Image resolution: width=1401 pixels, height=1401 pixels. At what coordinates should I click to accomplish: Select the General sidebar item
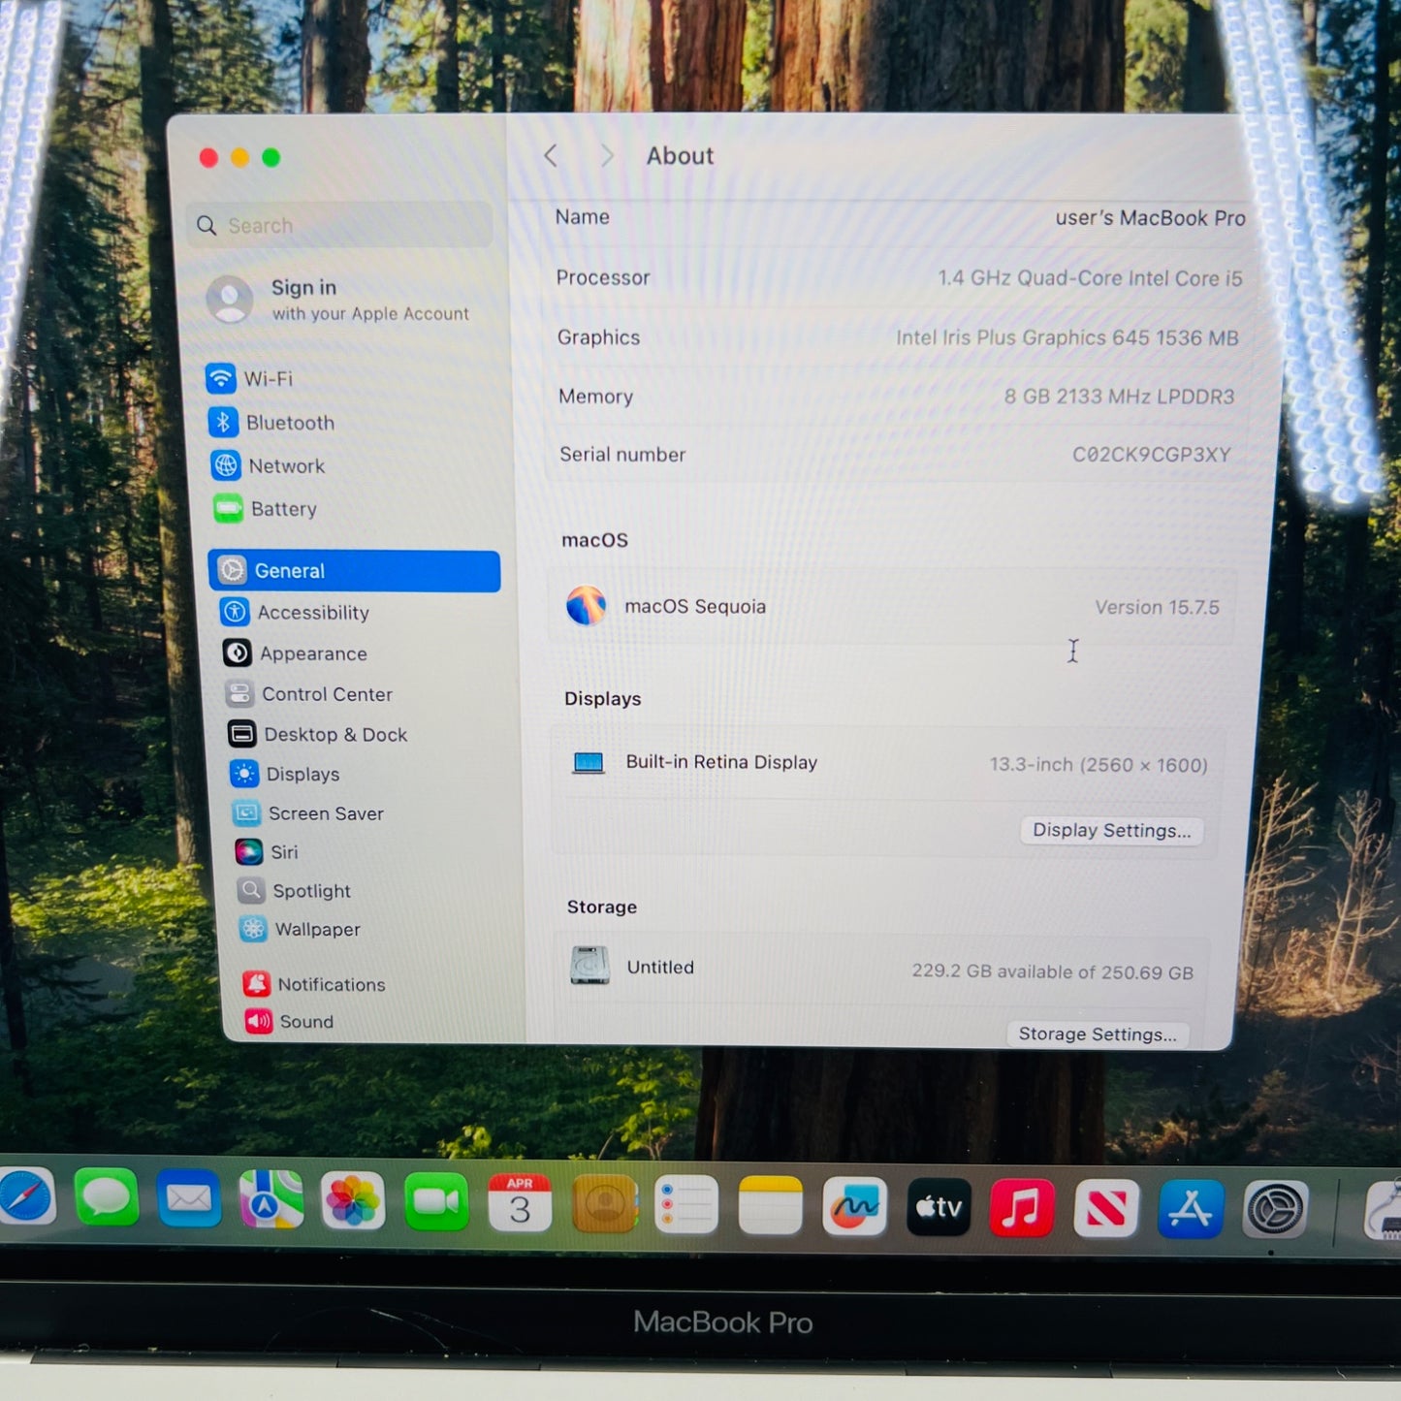[354, 571]
